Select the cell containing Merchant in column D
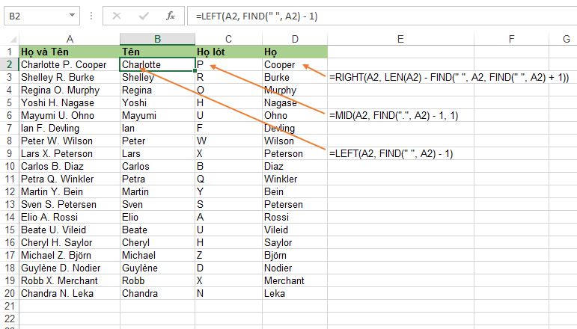Viewport: 577px width, 329px height. [295, 281]
